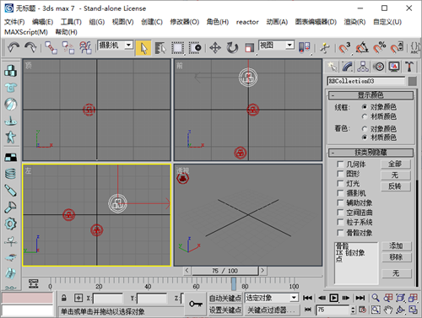Open the 摄影机 selection filter dropdown
The height and width of the screenshot is (318, 422).
[x=129, y=45]
